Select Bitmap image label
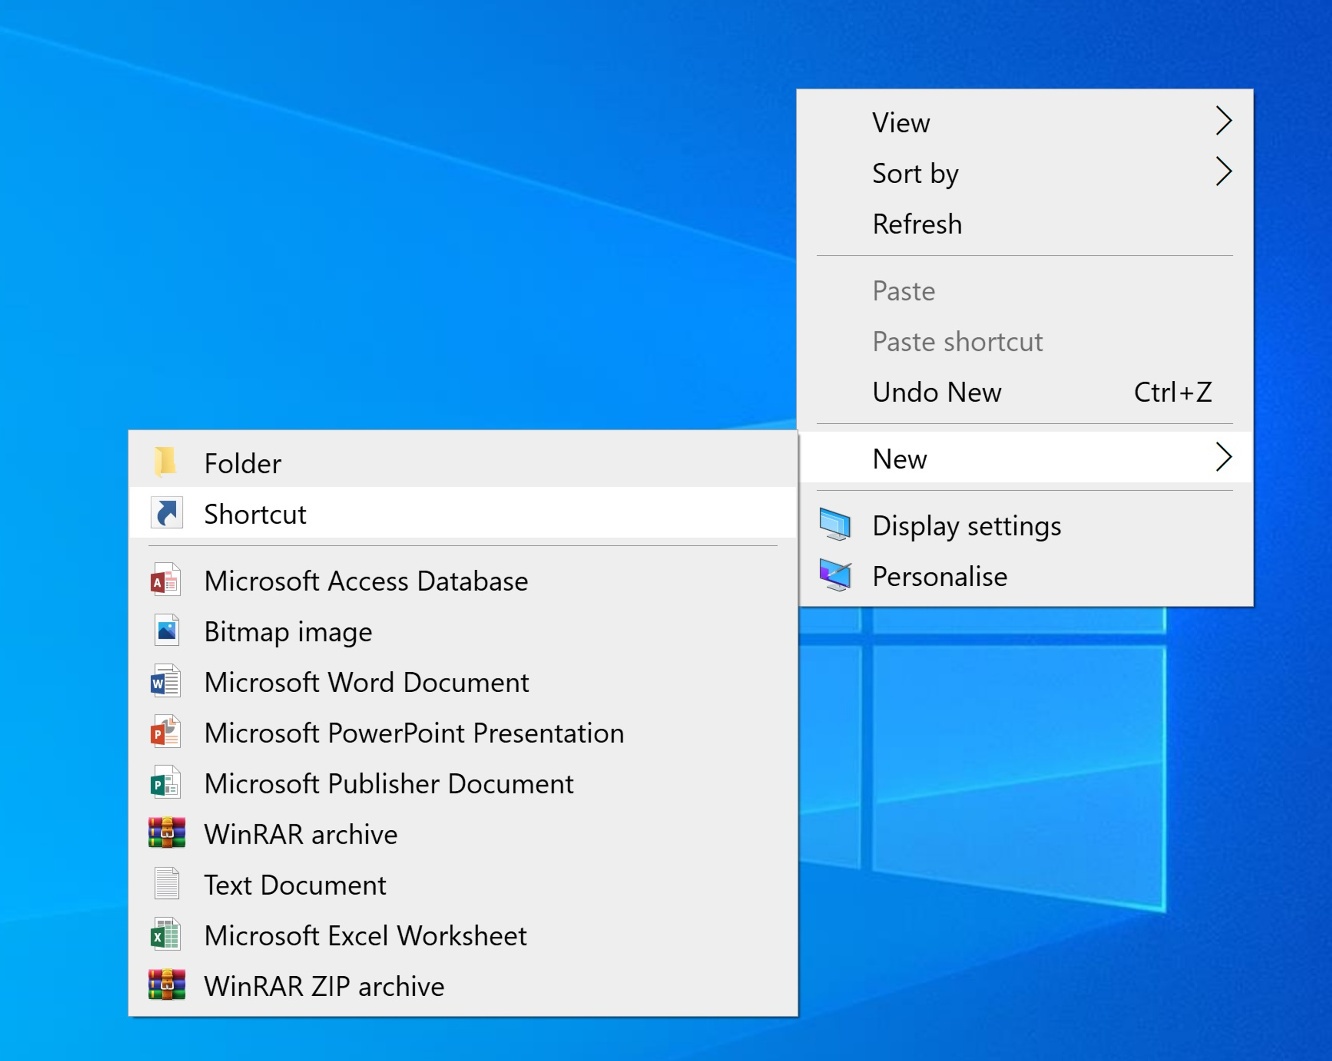The width and height of the screenshot is (1332, 1061). 289,632
